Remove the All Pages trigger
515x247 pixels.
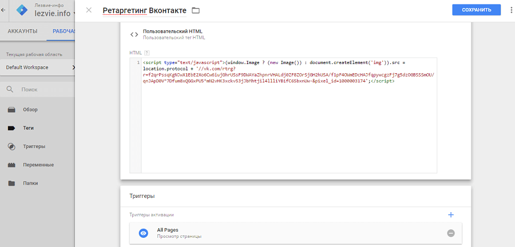click(450, 233)
